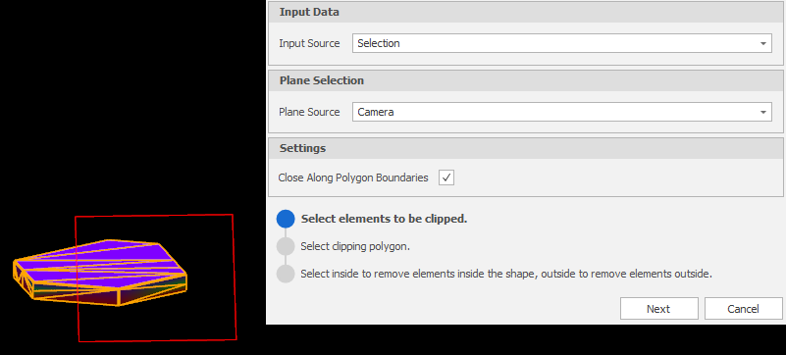
Task: Open the Input Source dropdown
Action: click(763, 43)
